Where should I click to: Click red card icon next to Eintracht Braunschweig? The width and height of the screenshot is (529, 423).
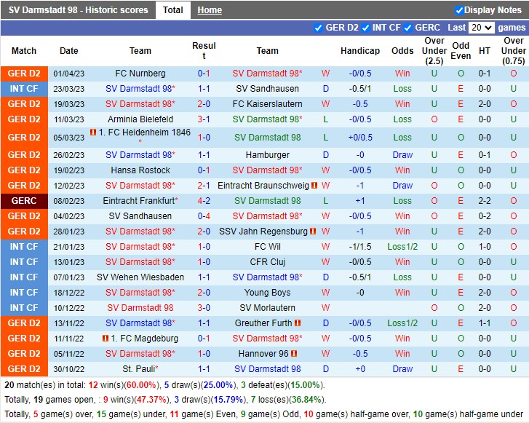pyautogui.click(x=314, y=186)
